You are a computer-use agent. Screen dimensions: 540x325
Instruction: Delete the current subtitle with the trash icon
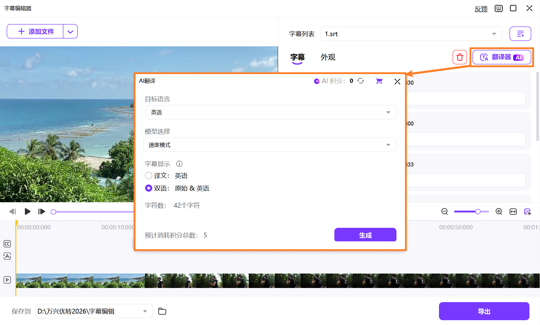tap(459, 57)
